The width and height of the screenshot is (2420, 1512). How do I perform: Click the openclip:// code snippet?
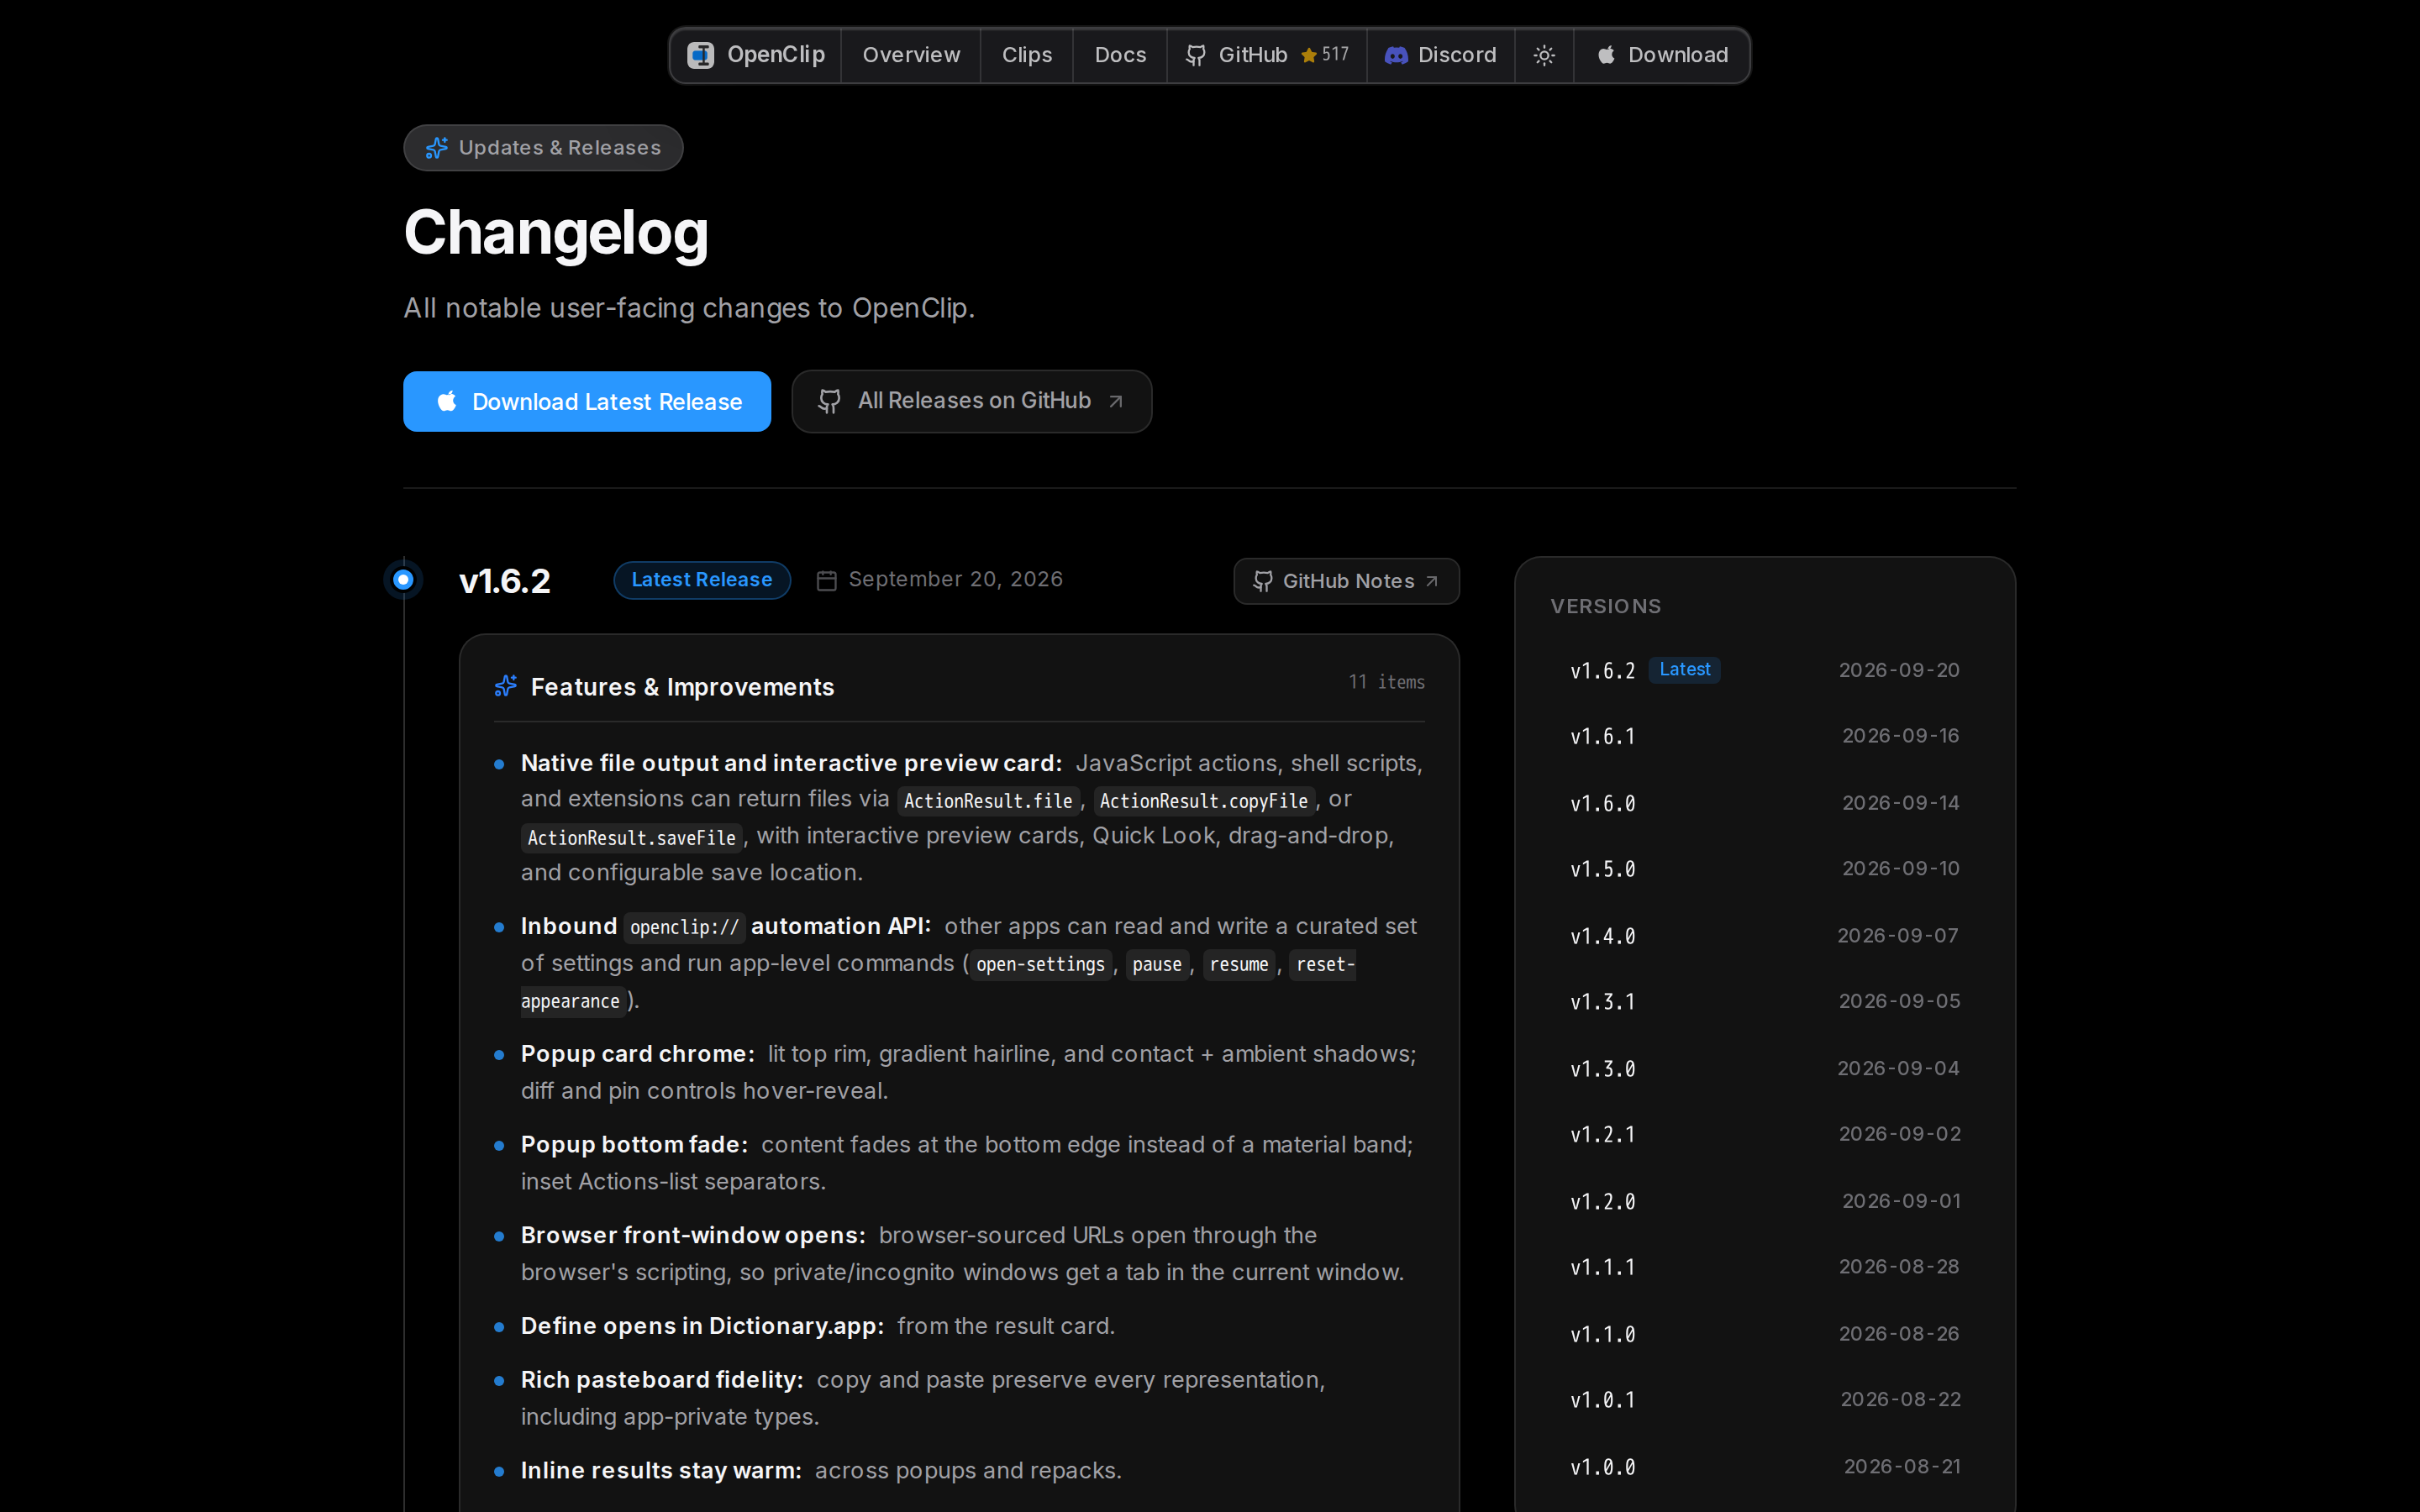[684, 927]
